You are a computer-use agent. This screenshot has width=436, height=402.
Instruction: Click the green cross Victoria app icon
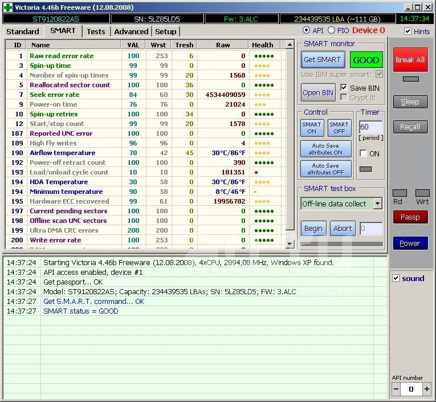tap(7, 7)
